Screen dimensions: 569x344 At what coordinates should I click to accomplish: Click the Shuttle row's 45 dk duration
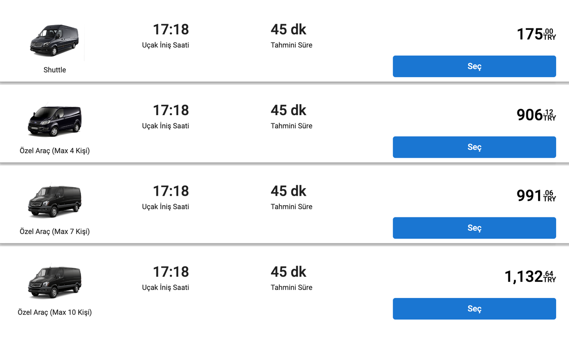tap(288, 29)
